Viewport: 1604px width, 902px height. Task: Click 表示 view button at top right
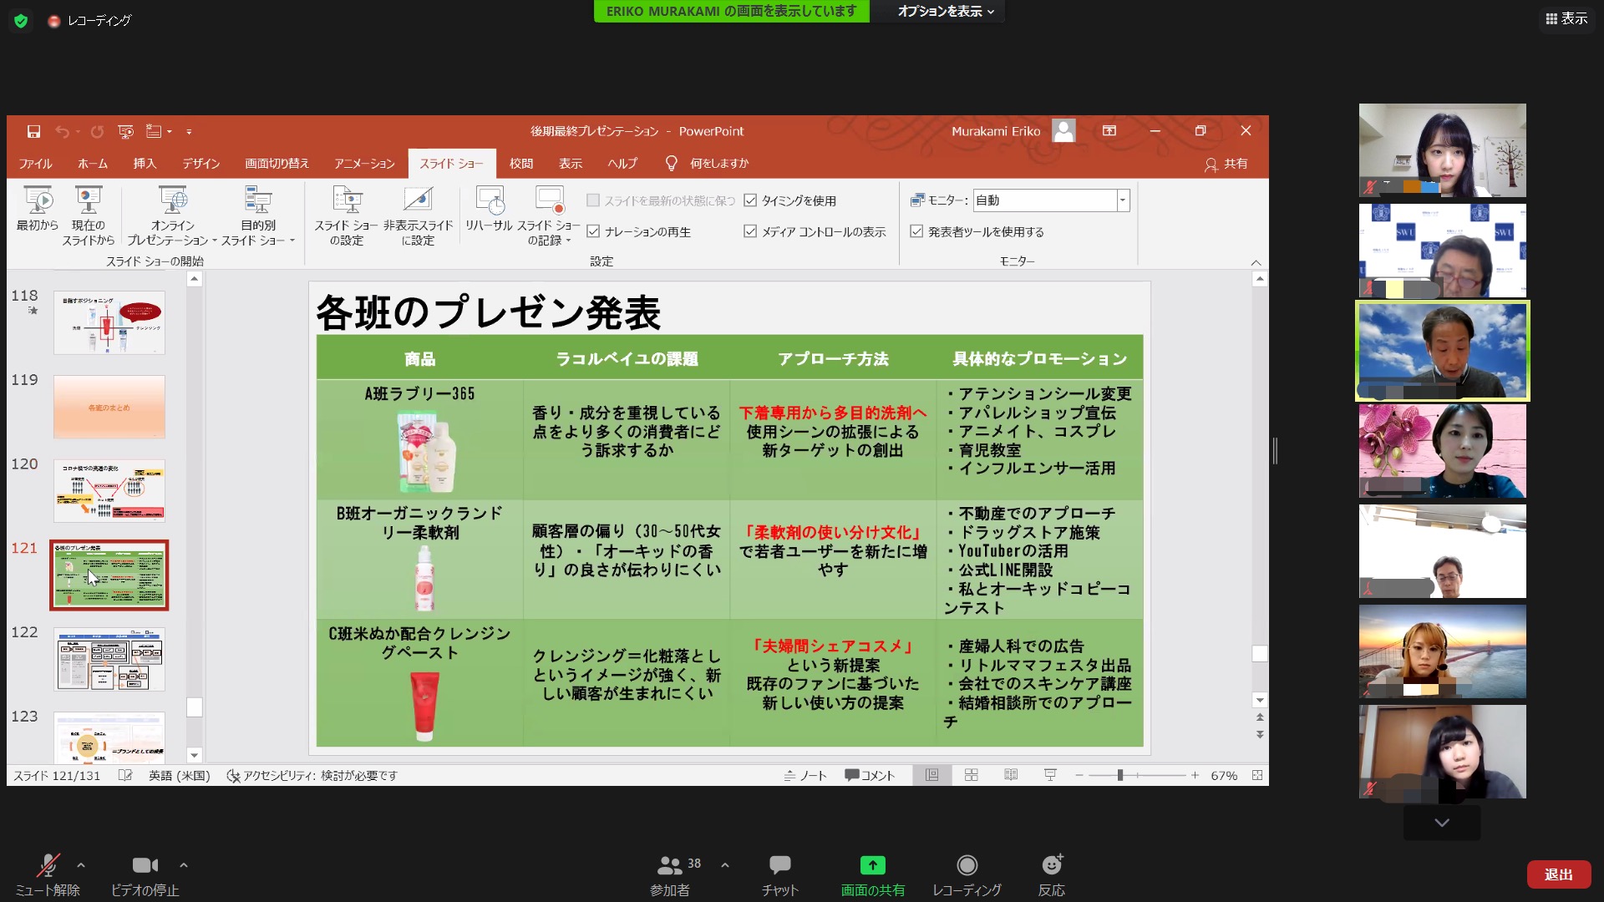tap(1566, 18)
